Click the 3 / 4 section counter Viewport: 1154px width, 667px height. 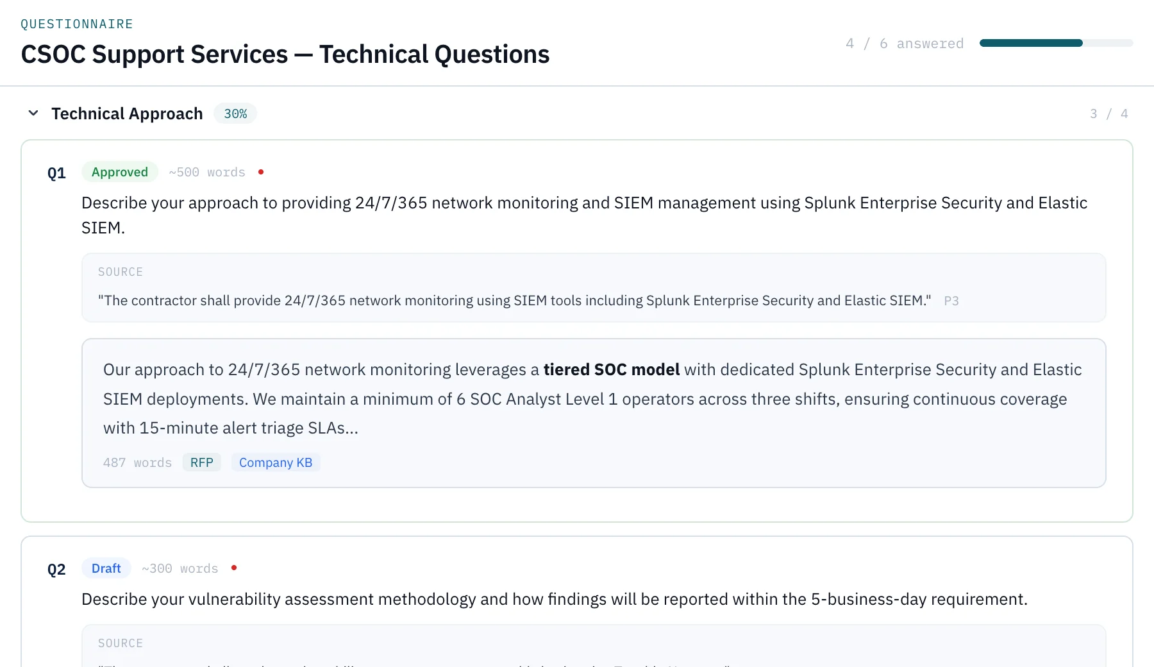(1108, 114)
